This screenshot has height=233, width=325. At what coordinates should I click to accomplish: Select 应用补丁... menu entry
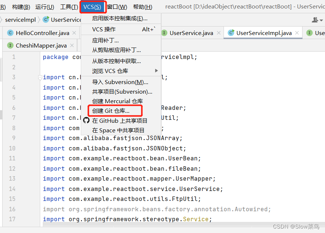tap(121, 41)
